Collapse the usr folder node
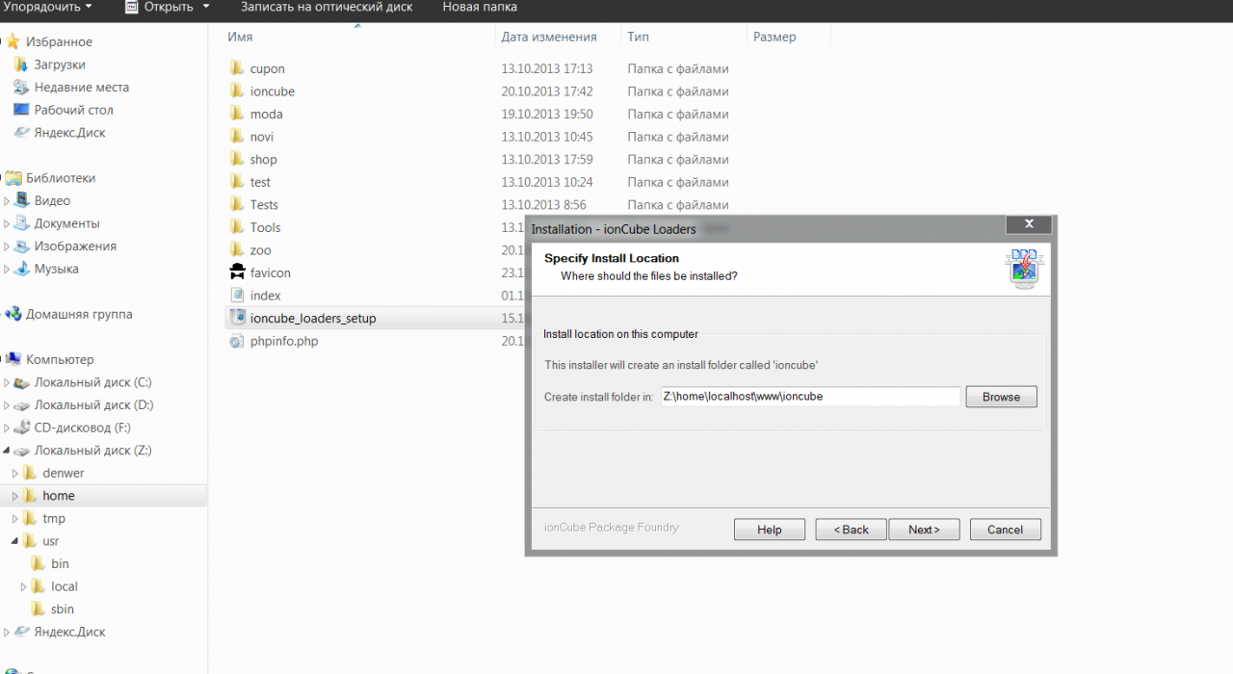This screenshot has width=1233, height=674. (x=15, y=541)
